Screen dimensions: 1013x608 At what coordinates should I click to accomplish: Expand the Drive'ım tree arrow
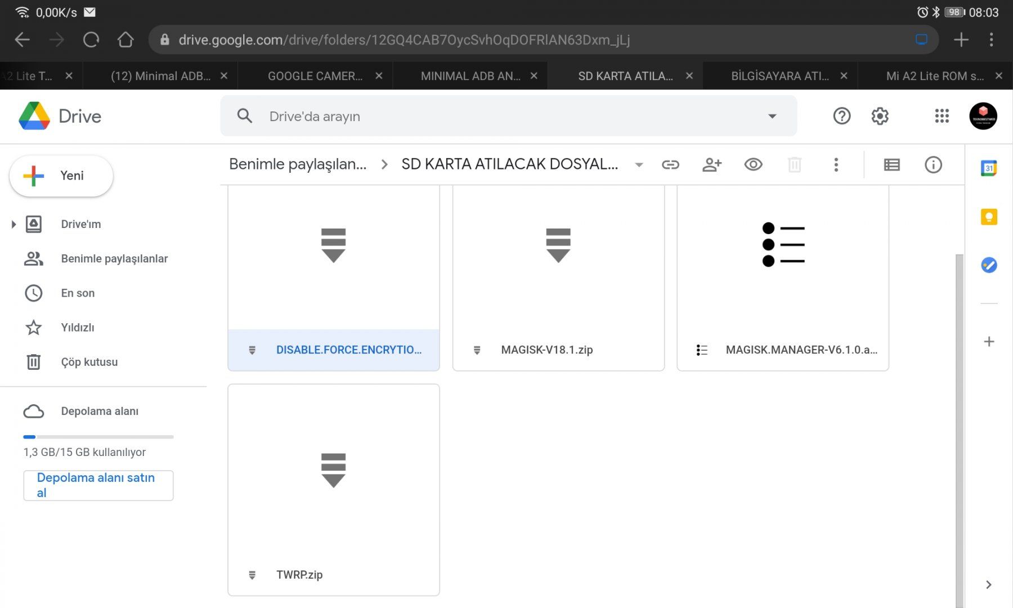click(14, 224)
